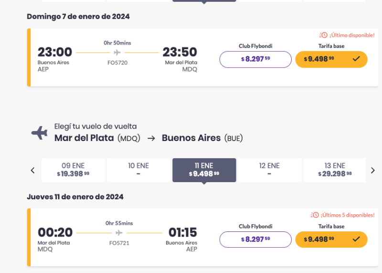Screen dimensions: 382x273
Task: Select the 12 ENE date tab
Action: tap(269, 170)
